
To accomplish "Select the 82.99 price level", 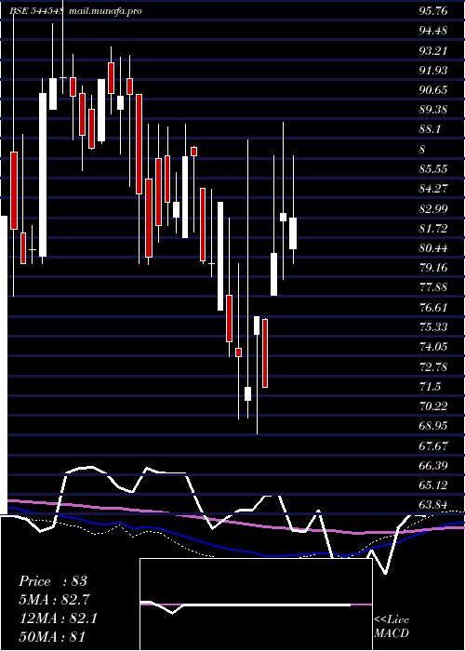I will click(433, 208).
